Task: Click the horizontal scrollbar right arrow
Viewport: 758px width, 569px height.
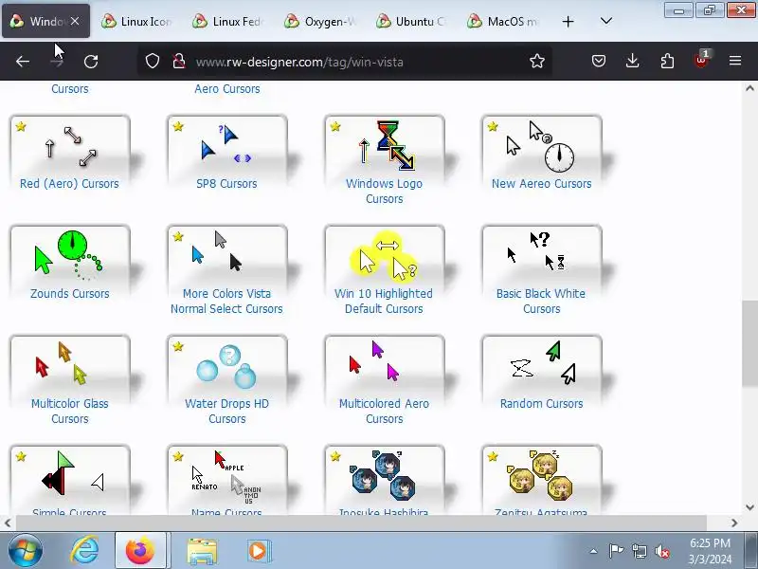Action: point(734,523)
